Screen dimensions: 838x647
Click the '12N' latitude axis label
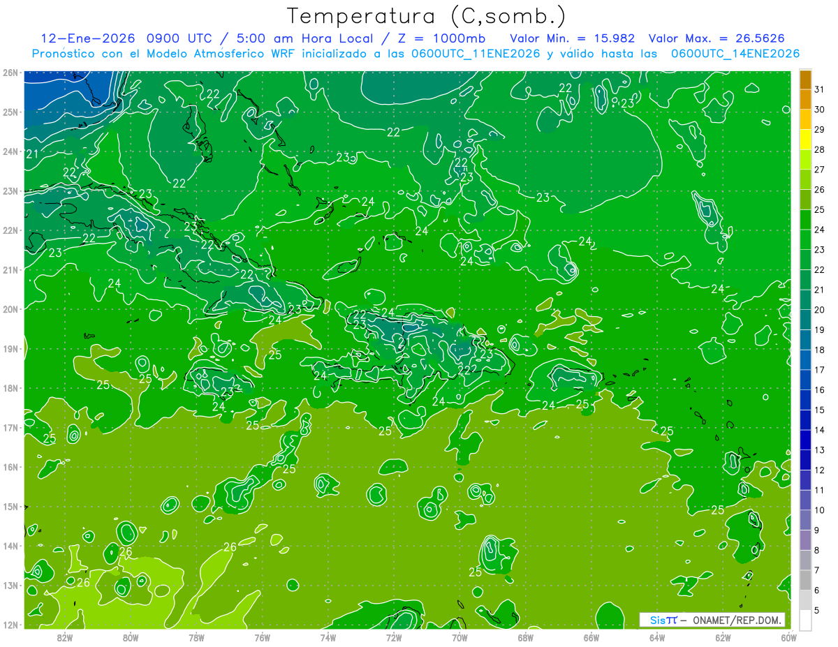tap(10, 625)
